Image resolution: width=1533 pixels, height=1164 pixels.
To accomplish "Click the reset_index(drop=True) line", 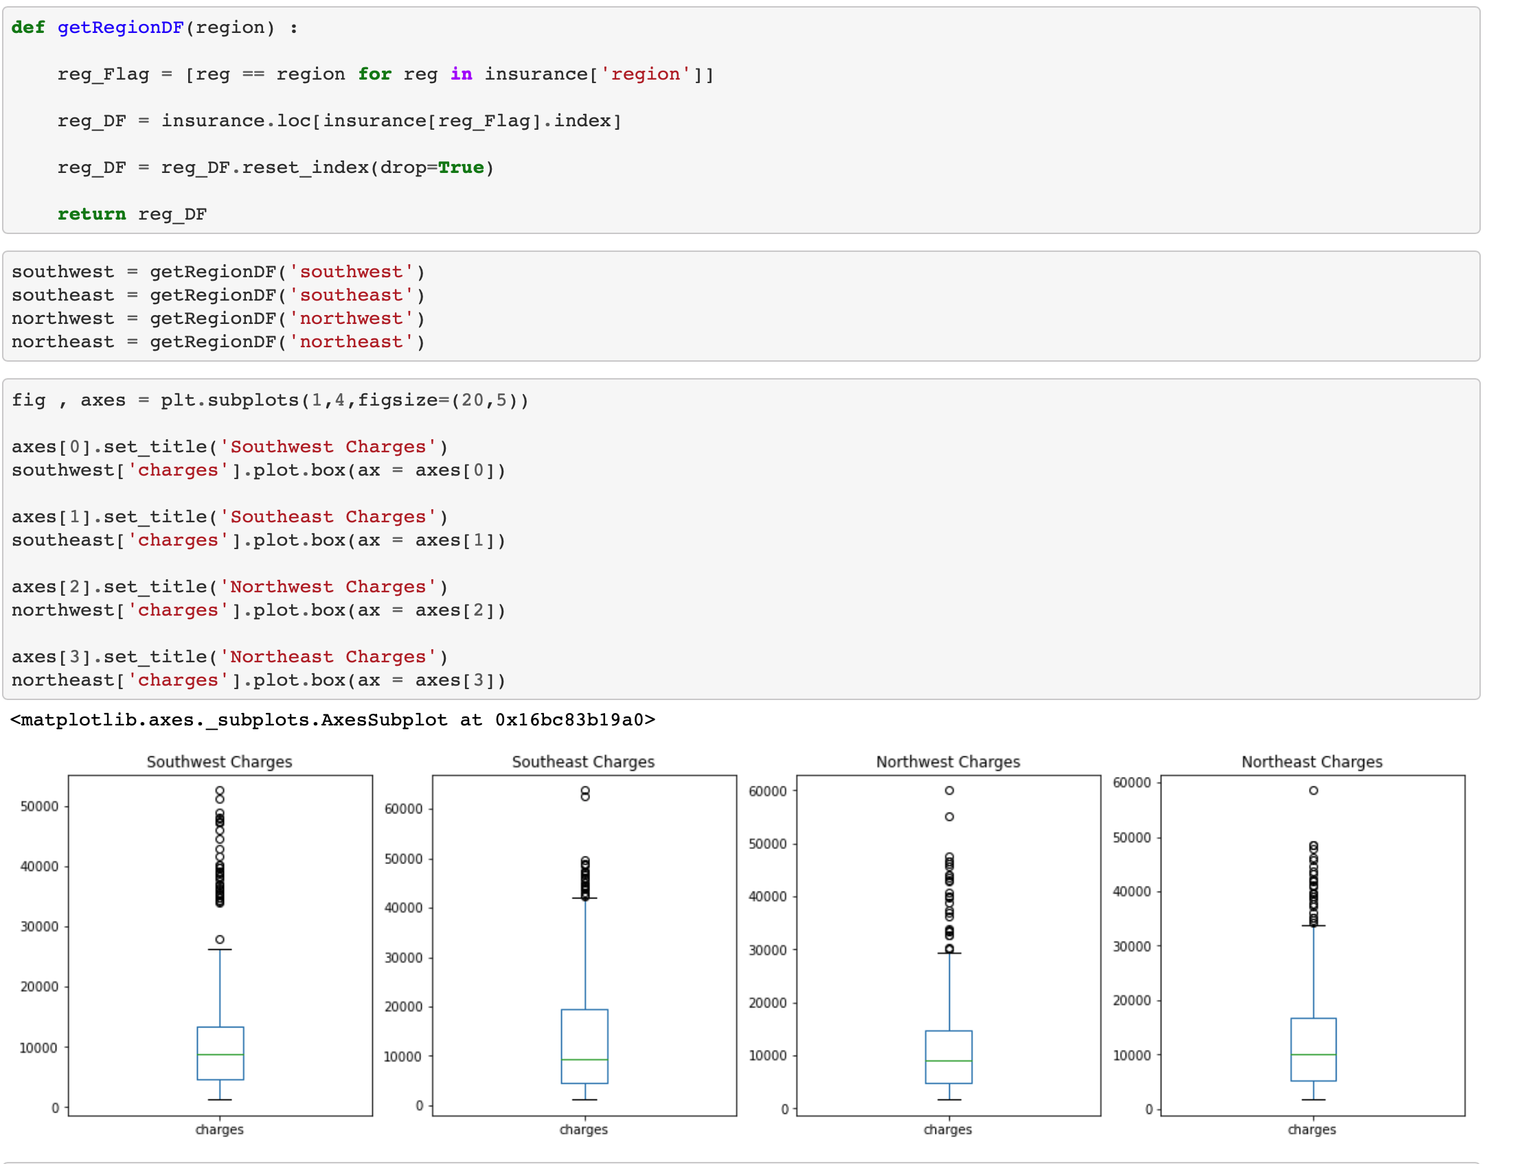I will click(275, 167).
